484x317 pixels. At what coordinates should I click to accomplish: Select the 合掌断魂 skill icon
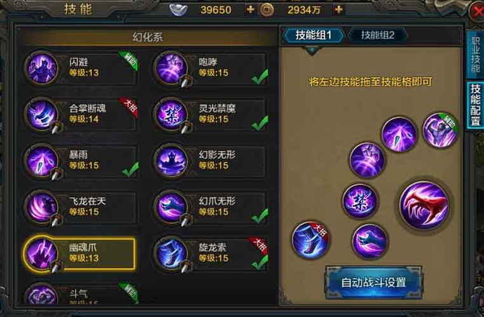(42, 115)
